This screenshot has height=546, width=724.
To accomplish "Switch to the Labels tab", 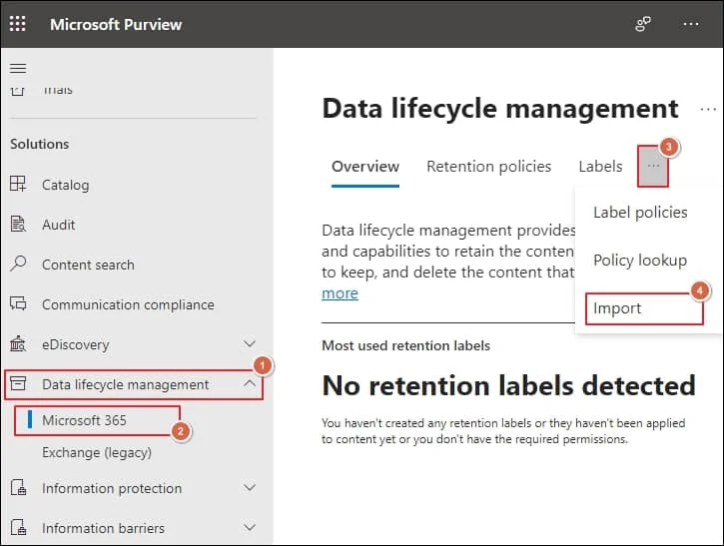I will tap(600, 167).
